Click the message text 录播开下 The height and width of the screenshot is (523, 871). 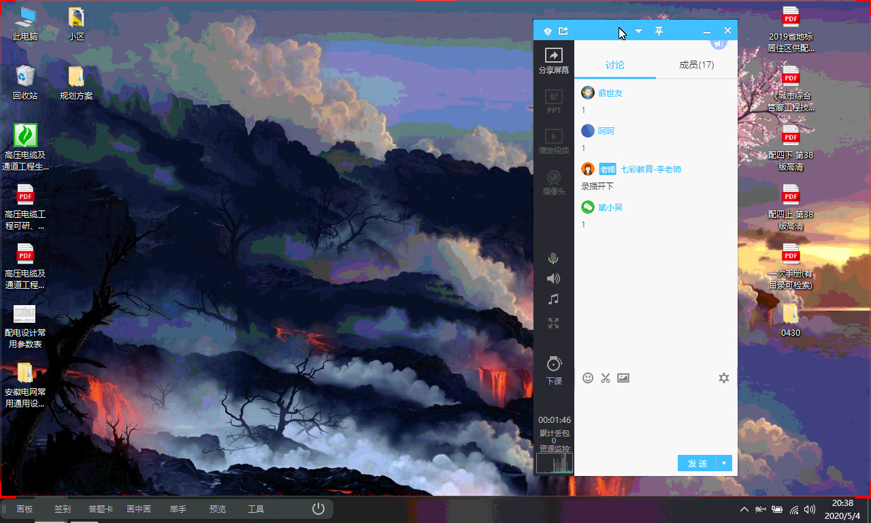(x=597, y=186)
